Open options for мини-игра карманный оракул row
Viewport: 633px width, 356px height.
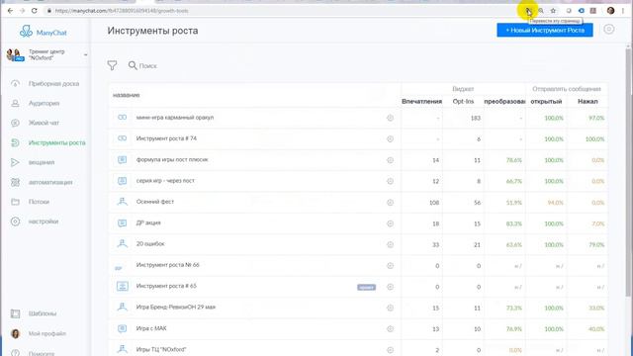click(390, 118)
